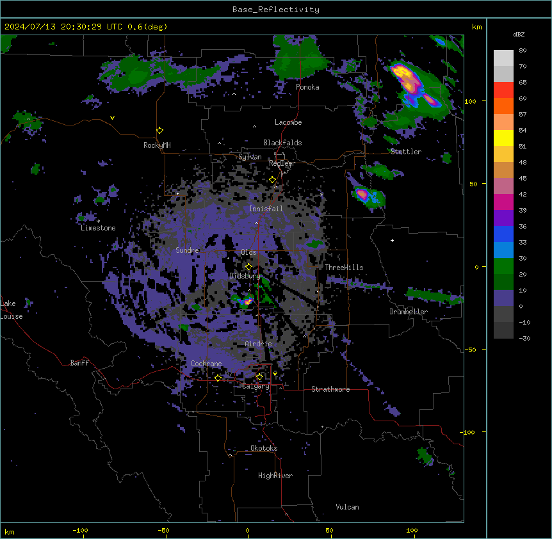Click the Base_Reflectivity title text
The image size is (552, 539).
[x=276, y=10]
